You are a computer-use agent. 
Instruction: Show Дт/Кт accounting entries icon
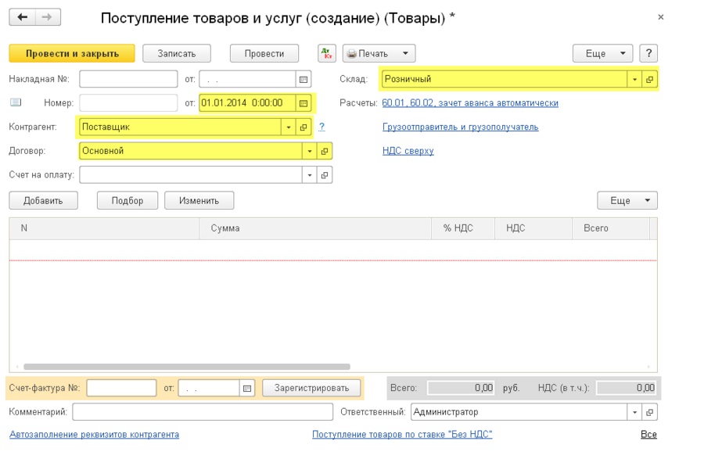tap(327, 53)
